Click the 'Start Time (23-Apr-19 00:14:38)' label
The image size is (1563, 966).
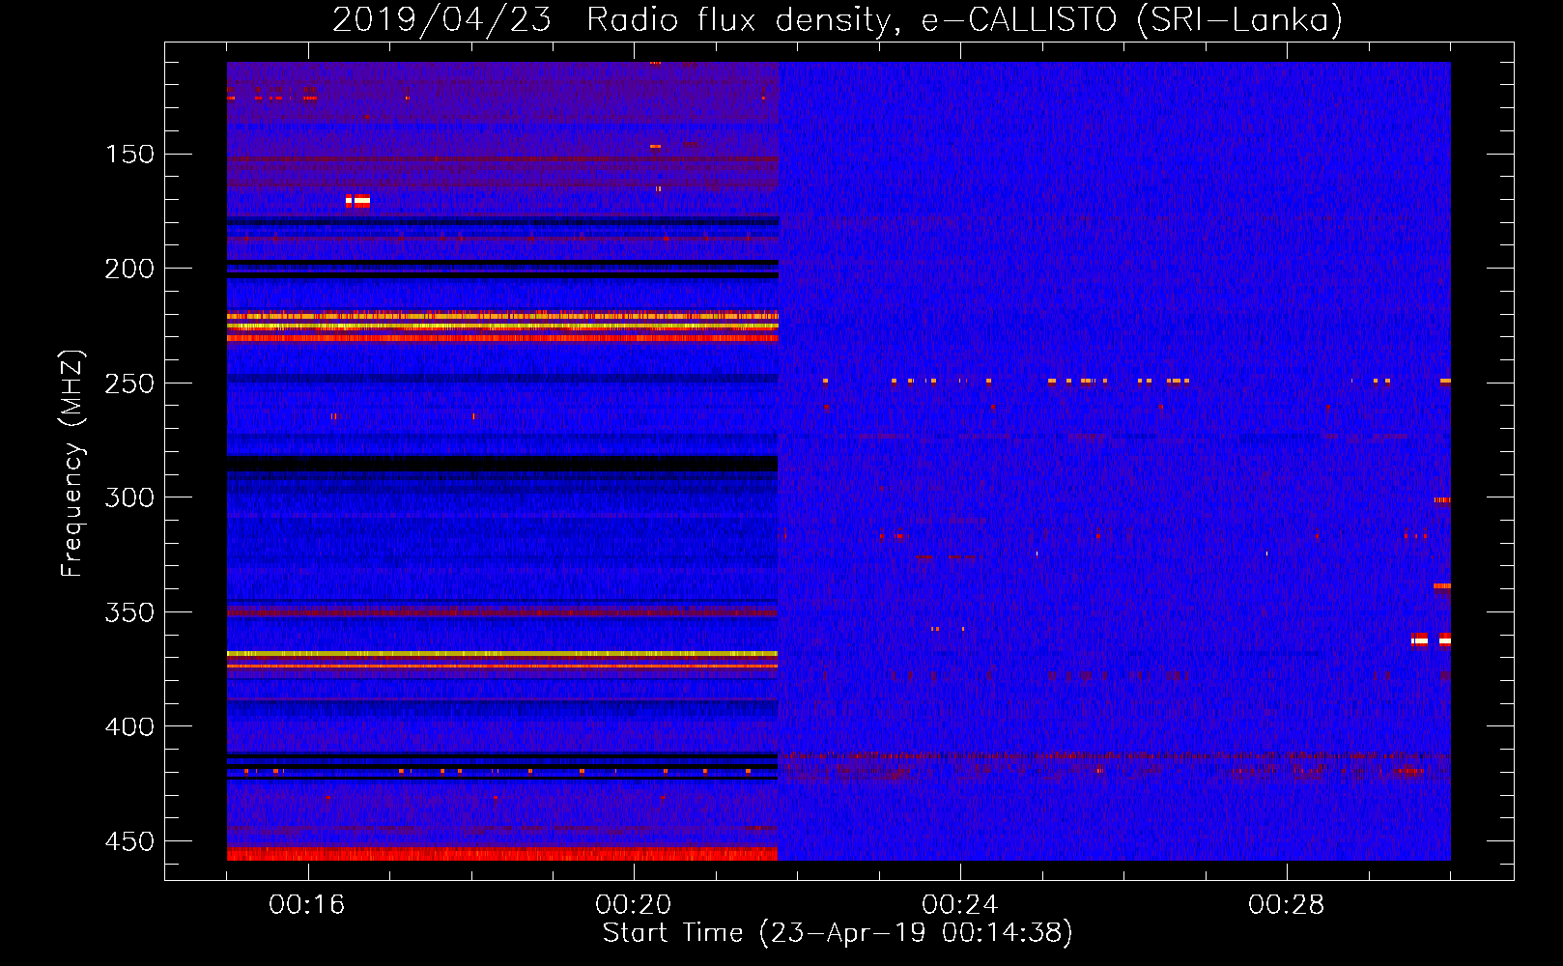click(x=838, y=933)
